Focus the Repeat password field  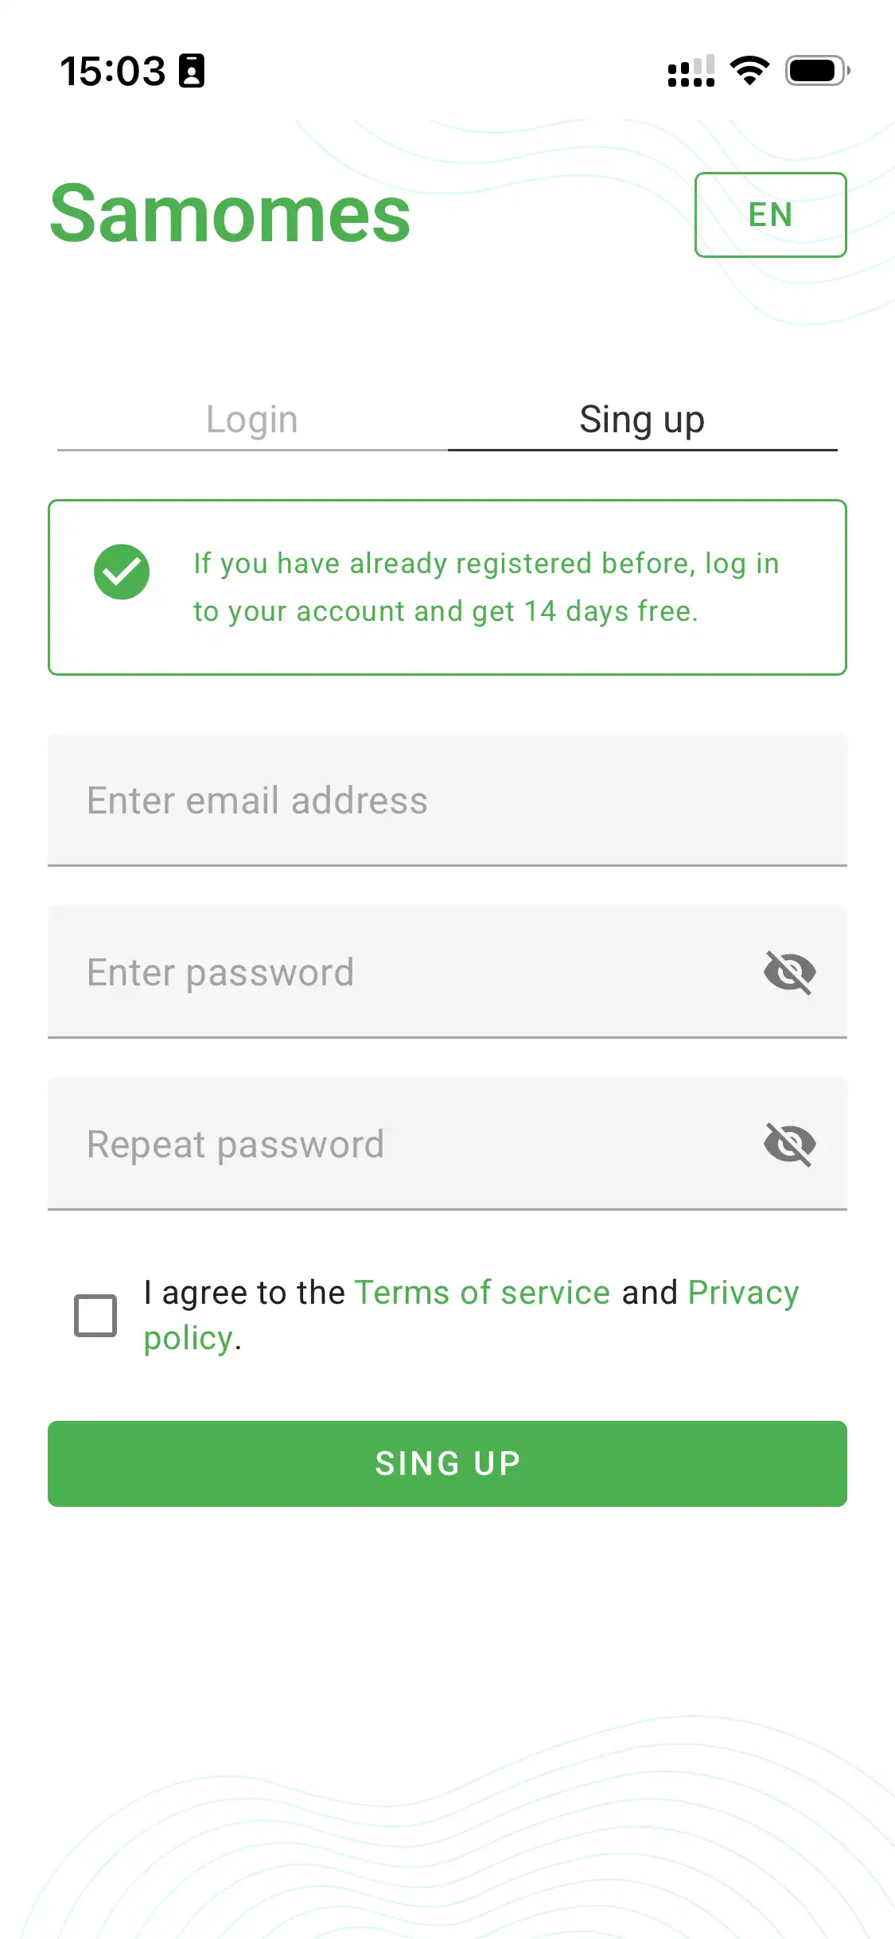click(x=398, y=1144)
